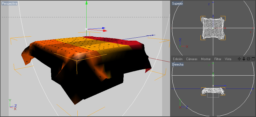Screen dimensions: 256x117
Task: Click the white square origin handle in Perspectiva
Action: click(86, 29)
